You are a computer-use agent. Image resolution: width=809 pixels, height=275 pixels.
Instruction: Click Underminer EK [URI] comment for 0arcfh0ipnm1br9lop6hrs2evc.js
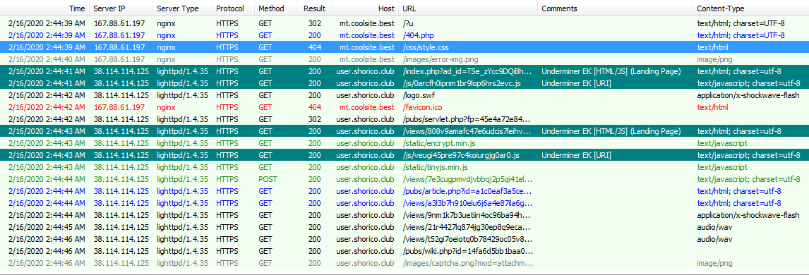(577, 83)
